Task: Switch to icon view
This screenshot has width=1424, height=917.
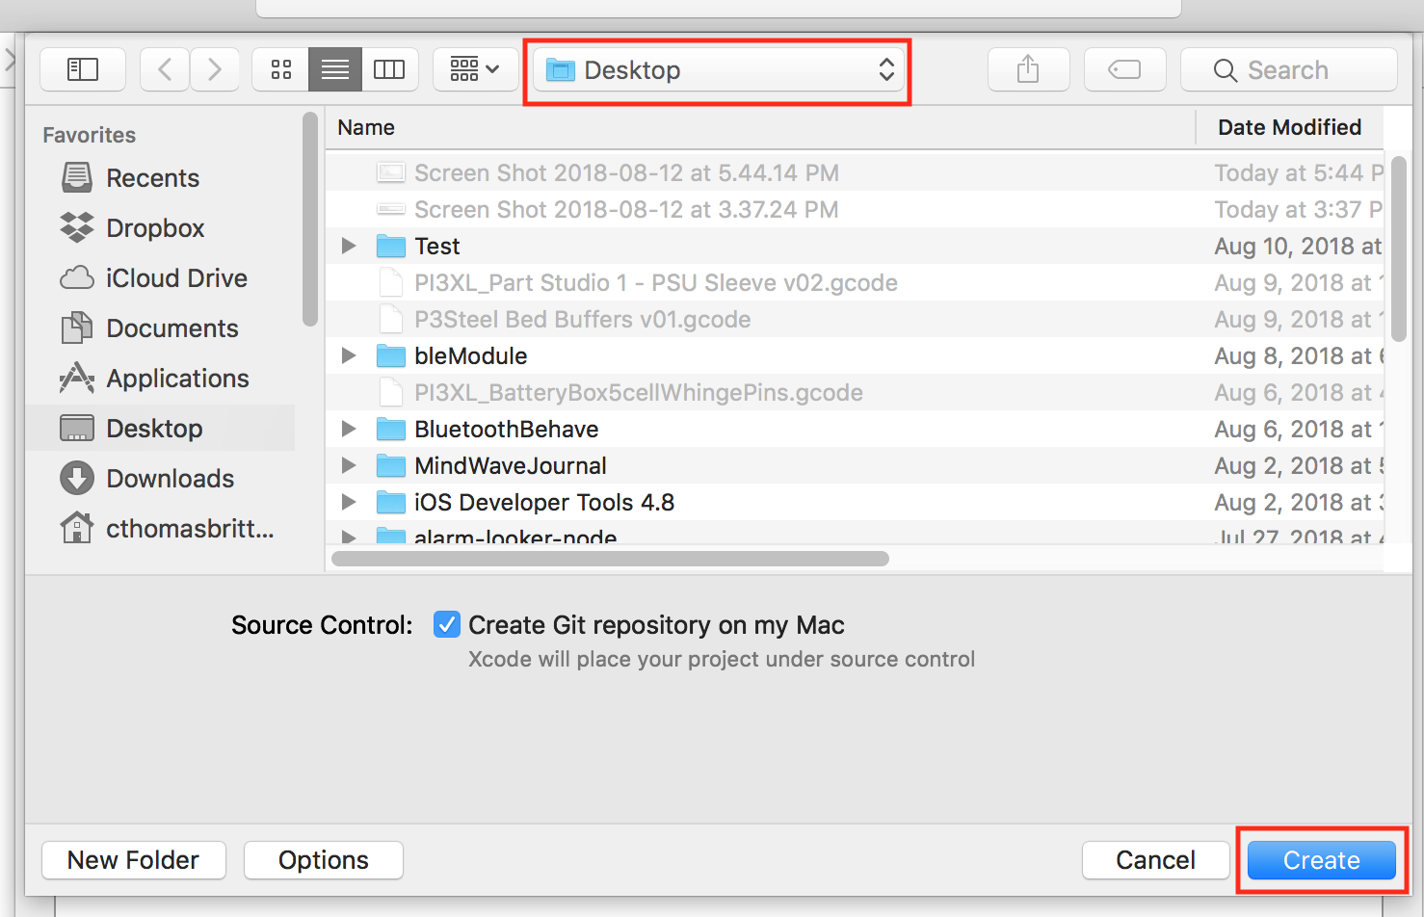Action: (x=280, y=68)
